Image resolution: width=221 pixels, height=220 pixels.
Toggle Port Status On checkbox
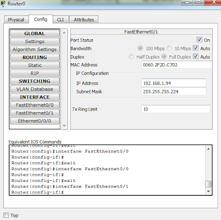(x=199, y=40)
